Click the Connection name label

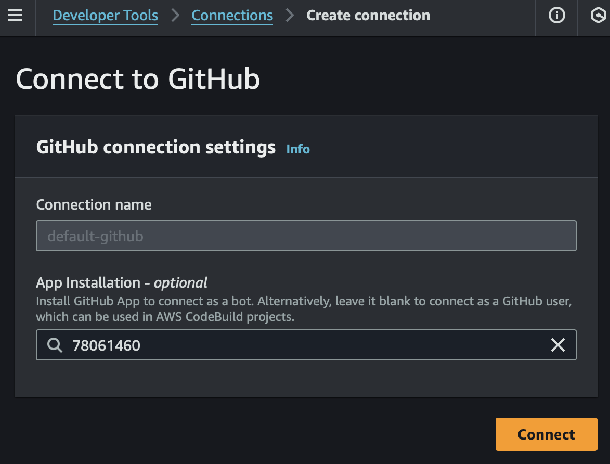click(x=94, y=205)
